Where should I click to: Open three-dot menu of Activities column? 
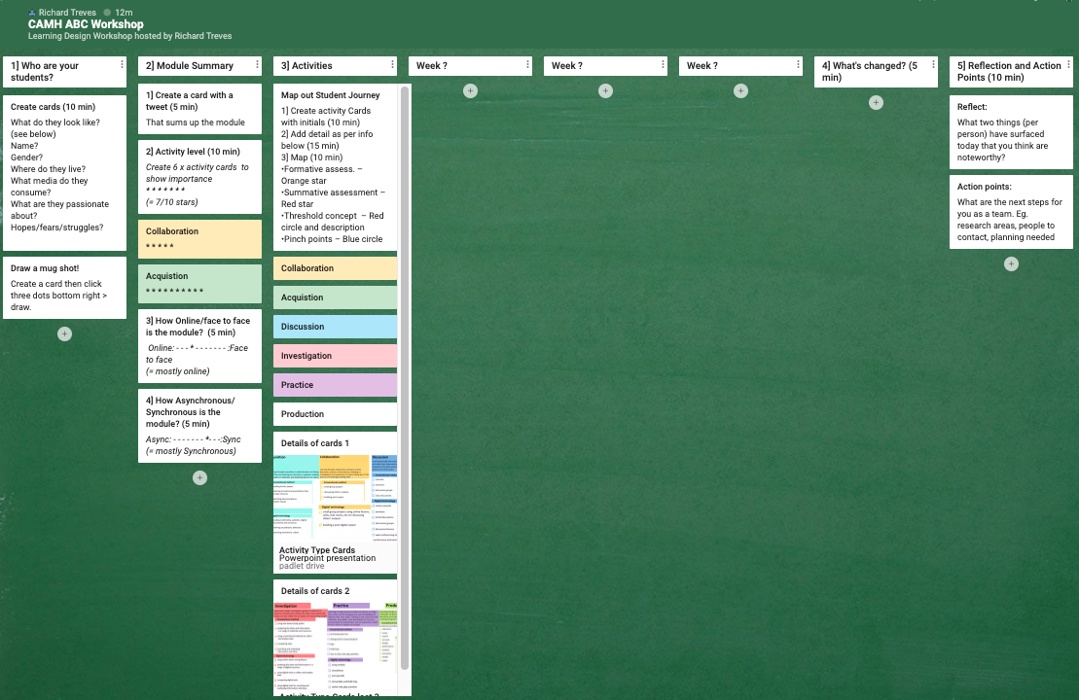(392, 64)
